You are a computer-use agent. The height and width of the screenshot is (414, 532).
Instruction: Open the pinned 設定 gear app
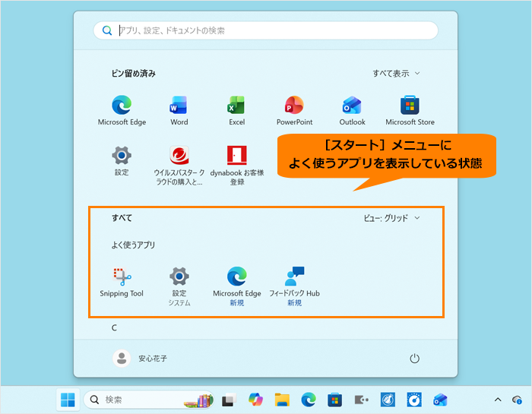(122, 161)
